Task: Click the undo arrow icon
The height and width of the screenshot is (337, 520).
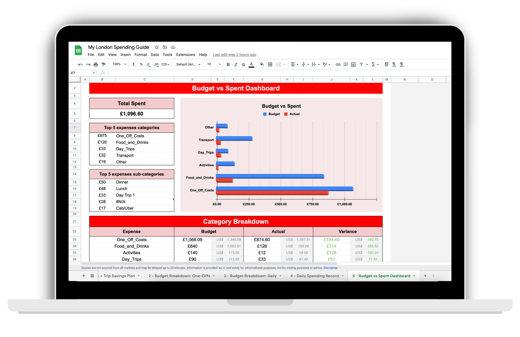Action: point(80,65)
